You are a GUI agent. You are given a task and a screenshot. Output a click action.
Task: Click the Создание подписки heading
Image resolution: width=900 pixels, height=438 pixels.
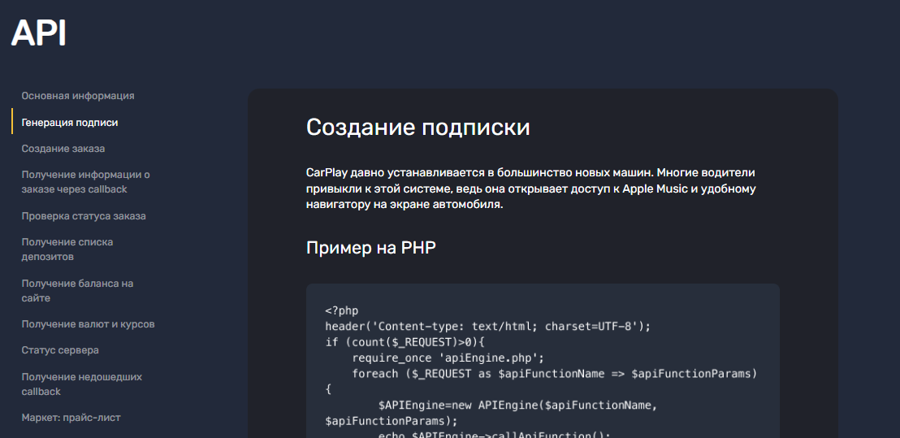pyautogui.click(x=418, y=128)
